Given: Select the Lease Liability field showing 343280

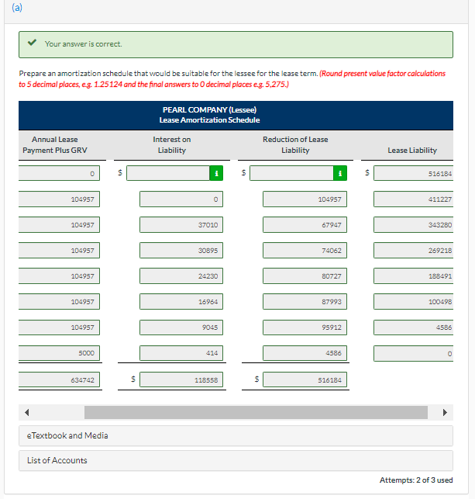Looking at the screenshot, I should coord(413,225).
